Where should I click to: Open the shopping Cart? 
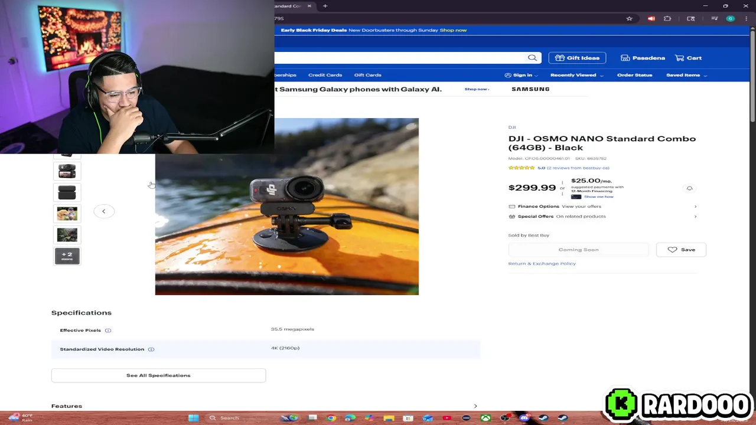(x=688, y=58)
